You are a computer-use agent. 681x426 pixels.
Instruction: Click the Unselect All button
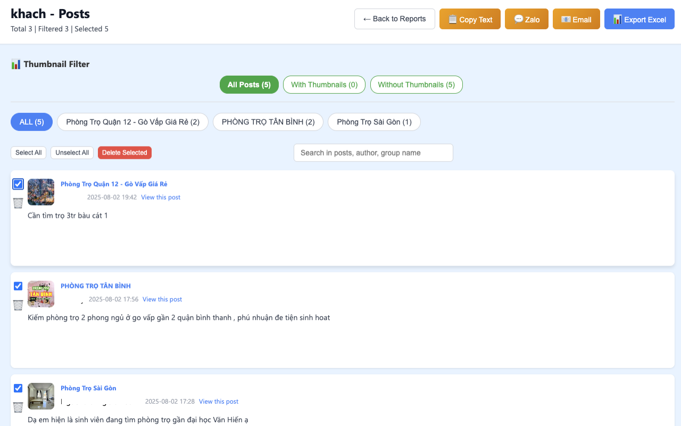tap(72, 152)
